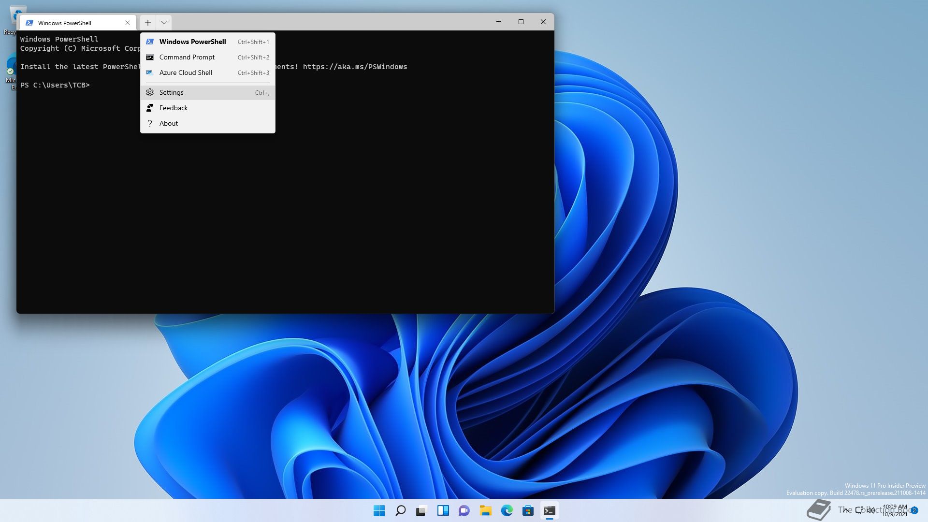Open the Windows Start menu
The image size is (928, 522).
coord(379,510)
